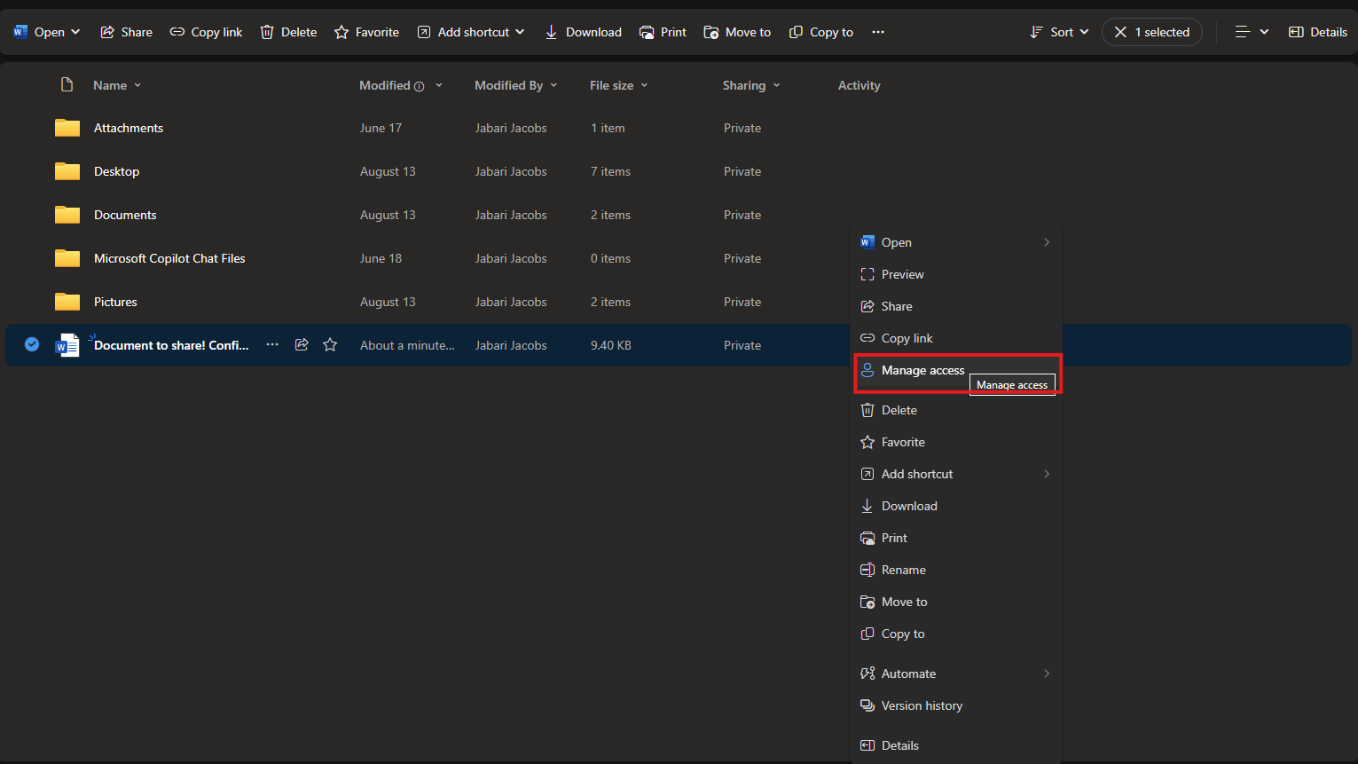The width and height of the screenshot is (1358, 764).
Task: Click the toolbar overflow ellipsis button
Action: [878, 32]
